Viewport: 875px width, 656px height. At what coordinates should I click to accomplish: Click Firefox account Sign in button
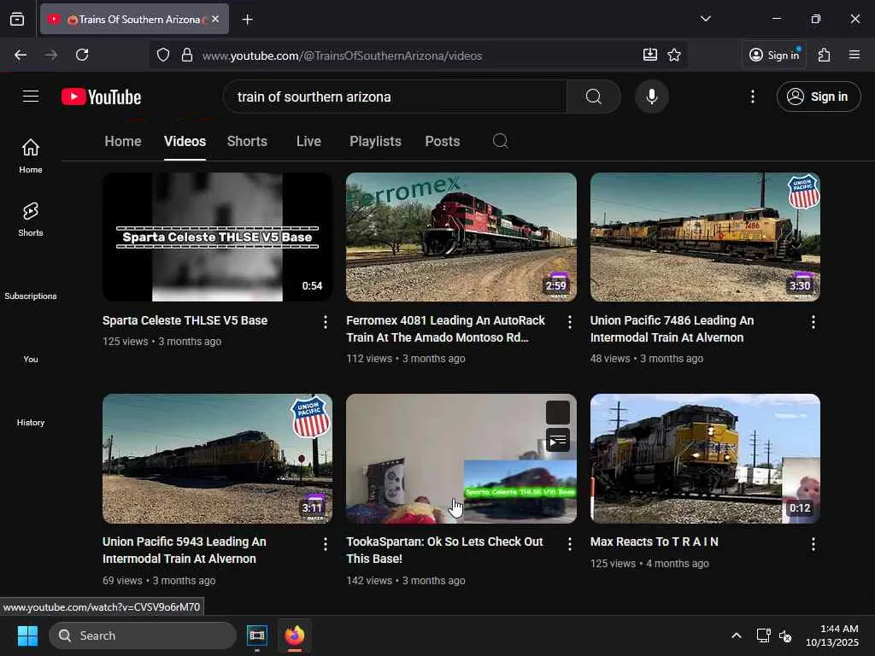[x=774, y=55]
